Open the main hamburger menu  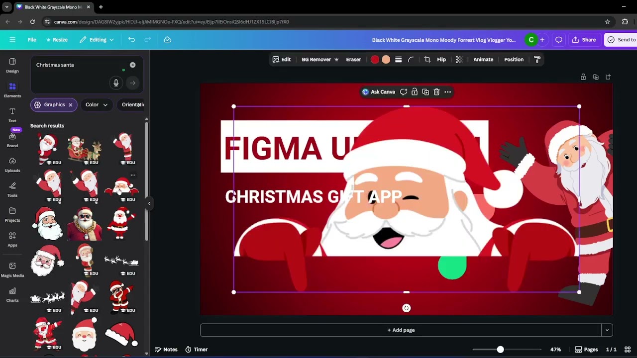click(12, 40)
